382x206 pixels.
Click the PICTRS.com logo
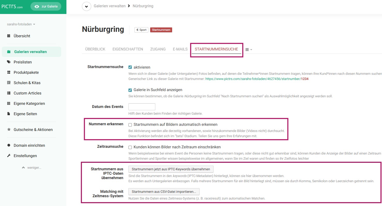[x=12, y=6]
